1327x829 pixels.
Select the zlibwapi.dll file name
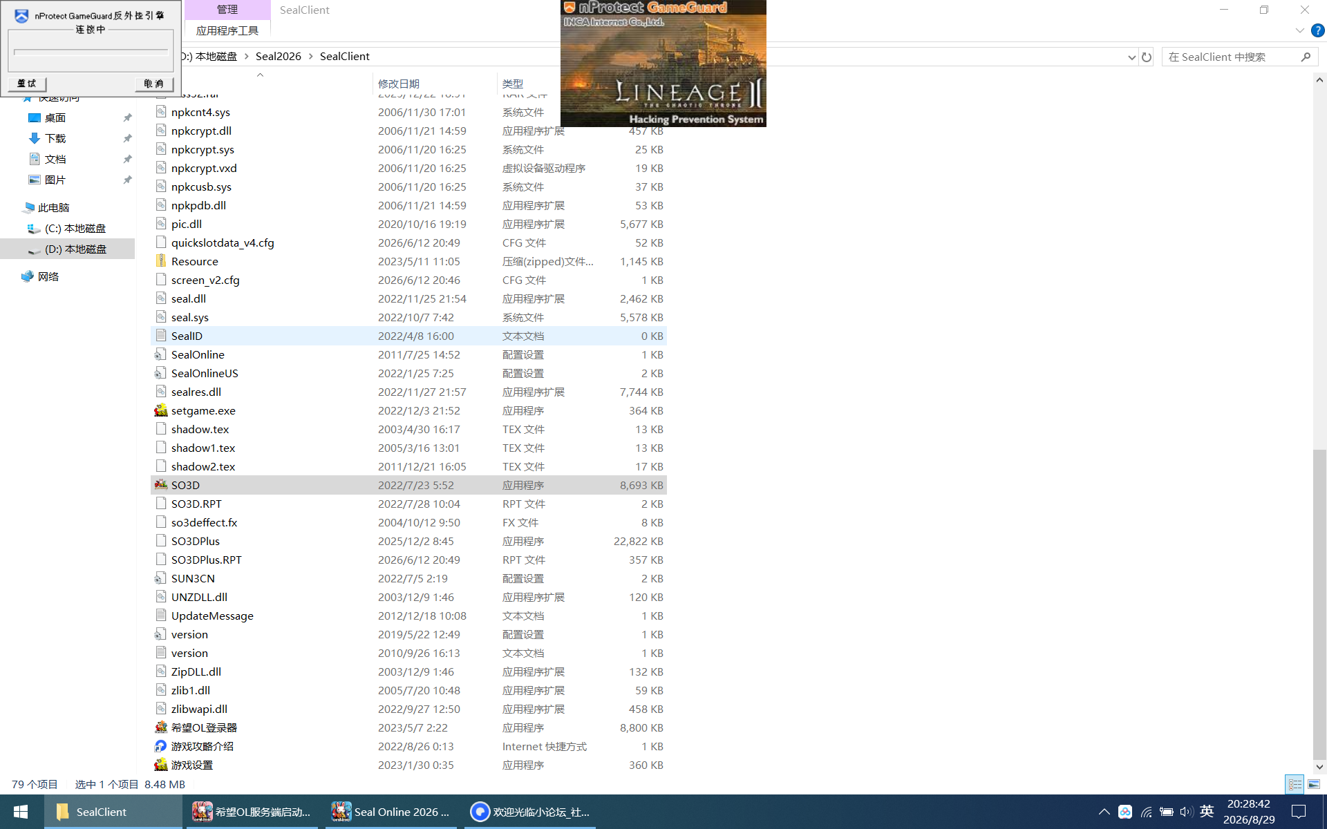[x=199, y=709]
